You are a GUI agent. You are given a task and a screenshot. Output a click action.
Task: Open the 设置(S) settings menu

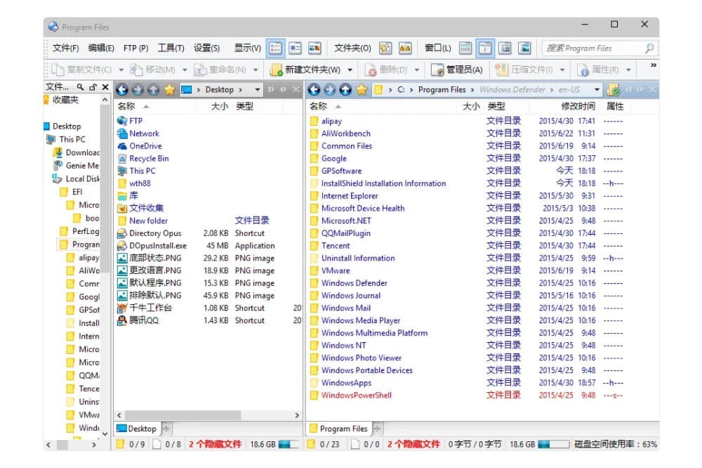click(206, 48)
